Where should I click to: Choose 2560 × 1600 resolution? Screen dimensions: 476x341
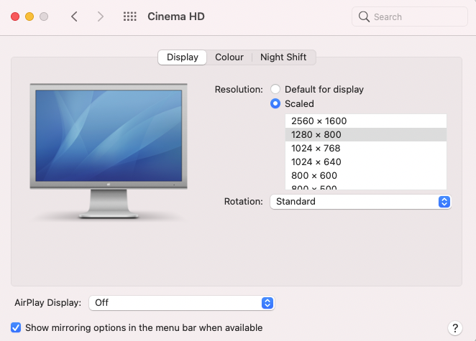coord(366,121)
